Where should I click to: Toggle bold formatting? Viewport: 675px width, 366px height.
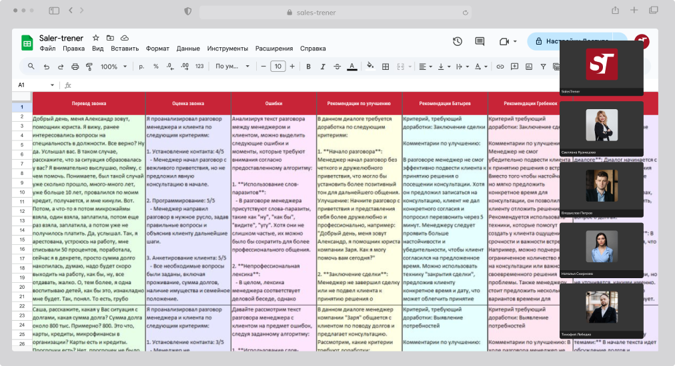(x=308, y=67)
